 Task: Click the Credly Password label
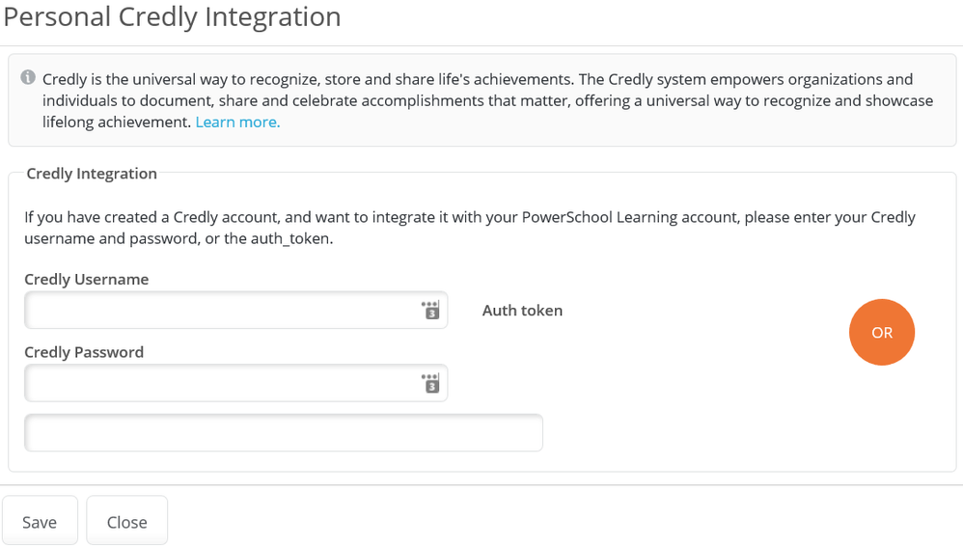[84, 352]
